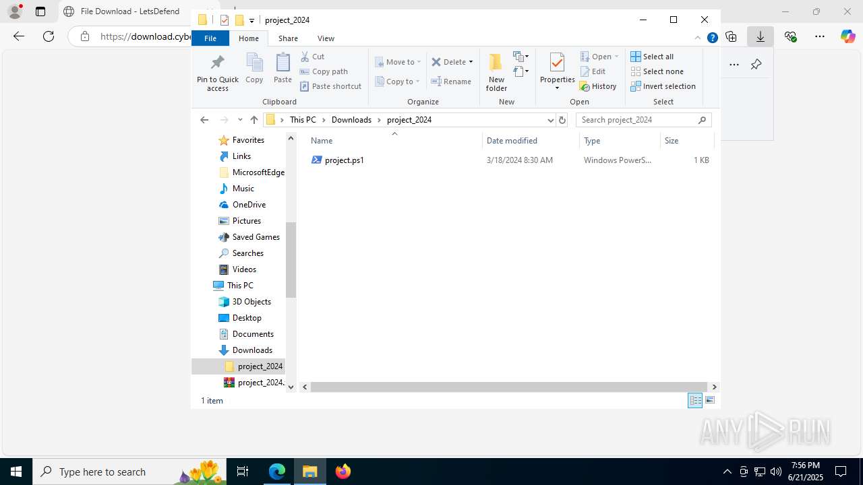Open the Move to dropdown

[x=398, y=62]
